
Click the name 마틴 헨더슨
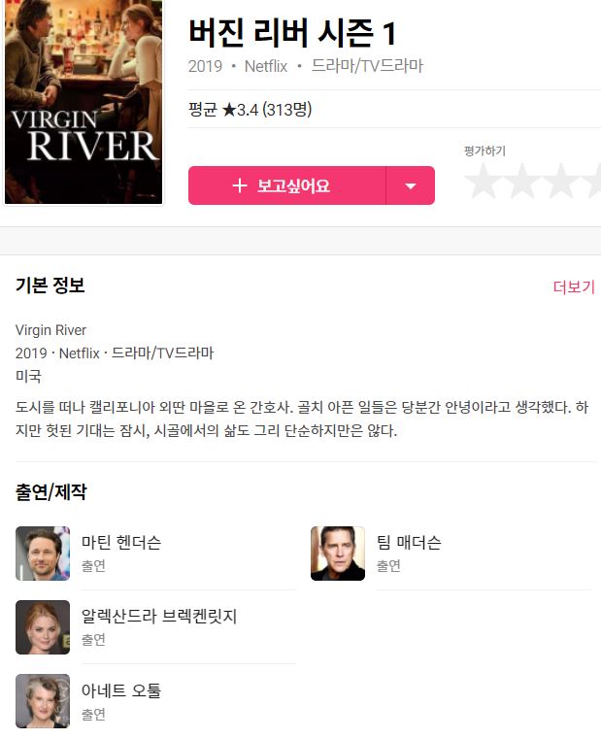pos(121,543)
